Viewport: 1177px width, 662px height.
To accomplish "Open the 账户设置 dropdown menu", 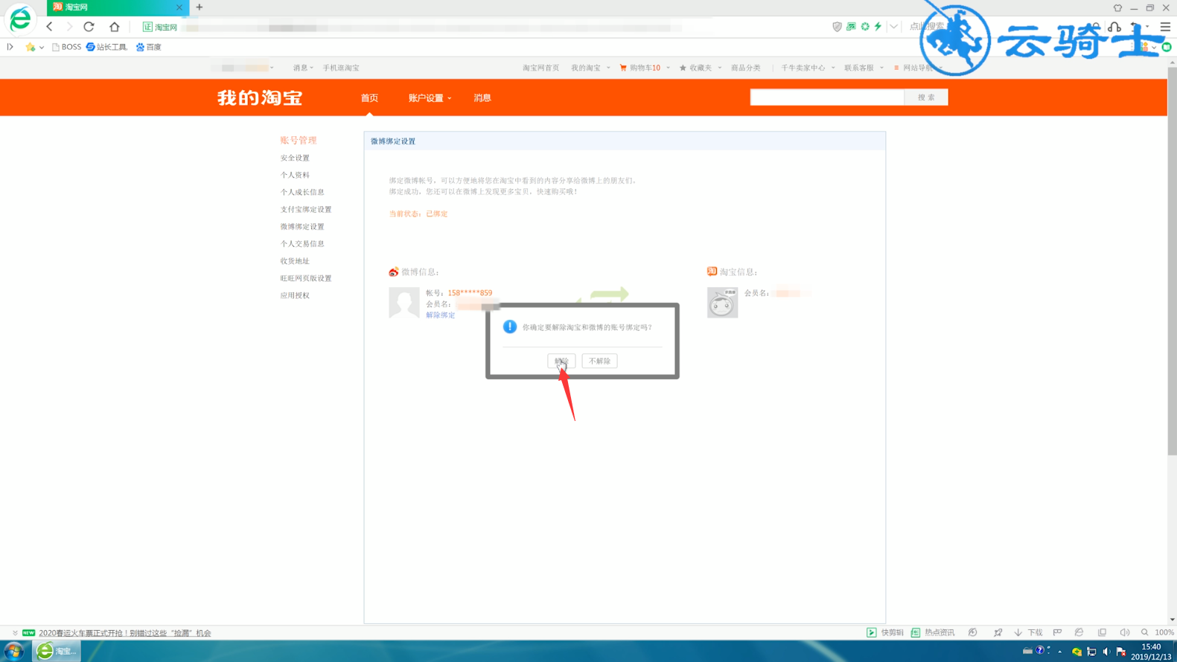I will (x=430, y=98).
